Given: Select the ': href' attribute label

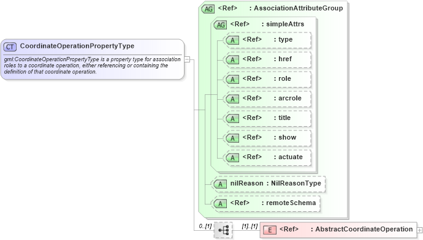Looking at the screenshot, I should (x=283, y=59).
